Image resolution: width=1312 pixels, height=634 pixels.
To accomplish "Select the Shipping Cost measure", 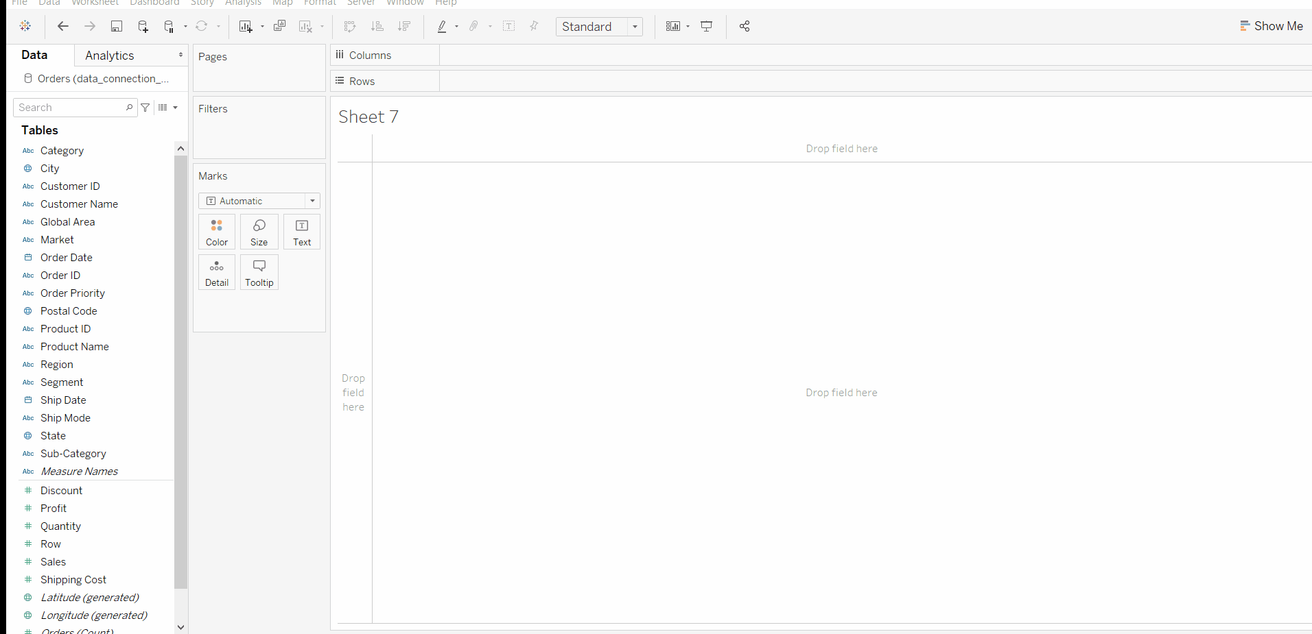I will (73, 580).
